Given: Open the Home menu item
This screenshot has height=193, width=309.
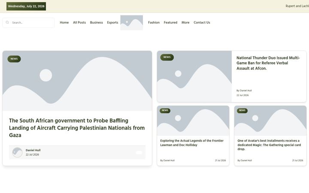Looking at the screenshot, I should pos(64,23).
